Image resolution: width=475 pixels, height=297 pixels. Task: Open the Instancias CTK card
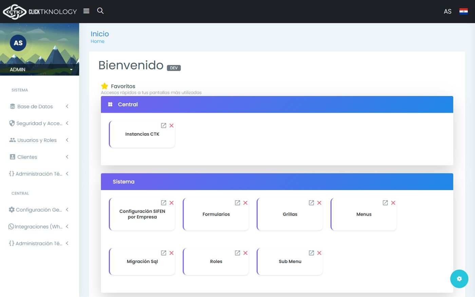pos(142,134)
